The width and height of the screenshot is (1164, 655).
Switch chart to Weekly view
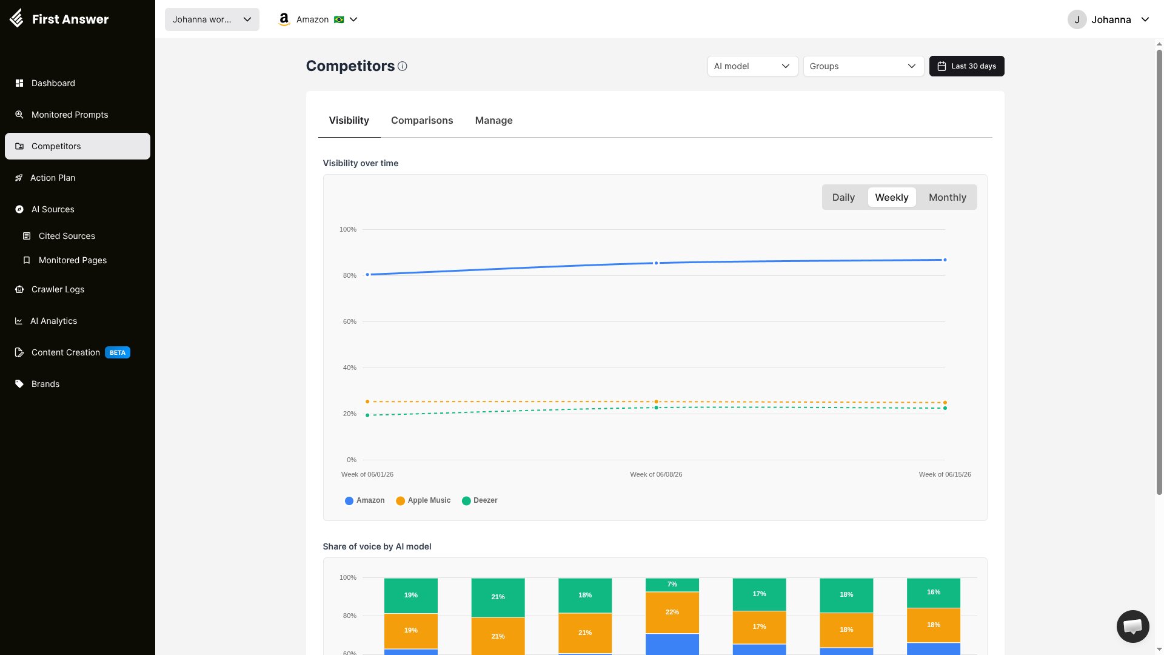pos(891,197)
